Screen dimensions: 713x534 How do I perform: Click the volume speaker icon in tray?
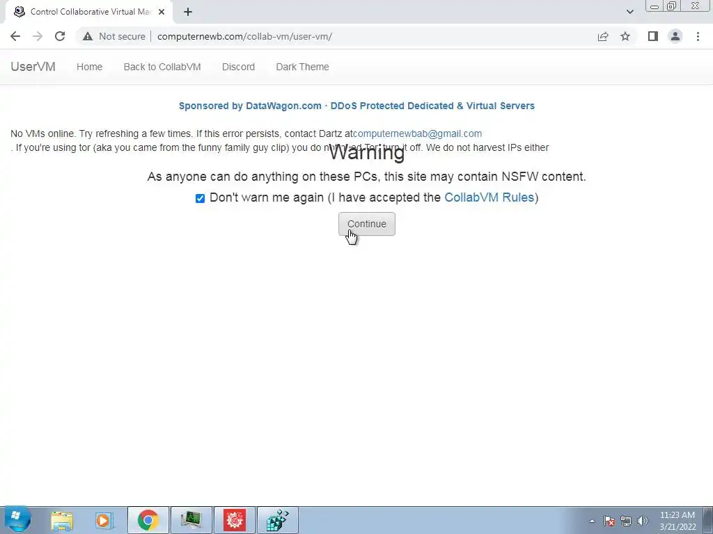pyautogui.click(x=643, y=521)
